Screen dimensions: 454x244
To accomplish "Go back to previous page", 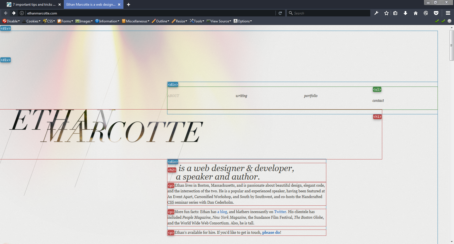I will pyautogui.click(x=6, y=13).
